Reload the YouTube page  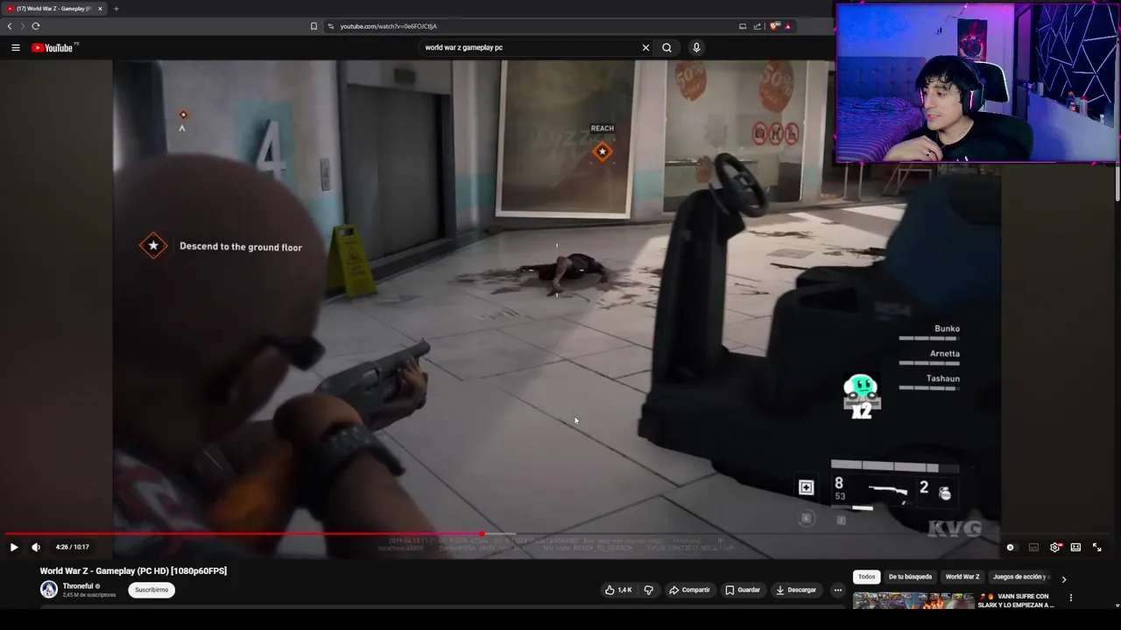click(x=36, y=26)
